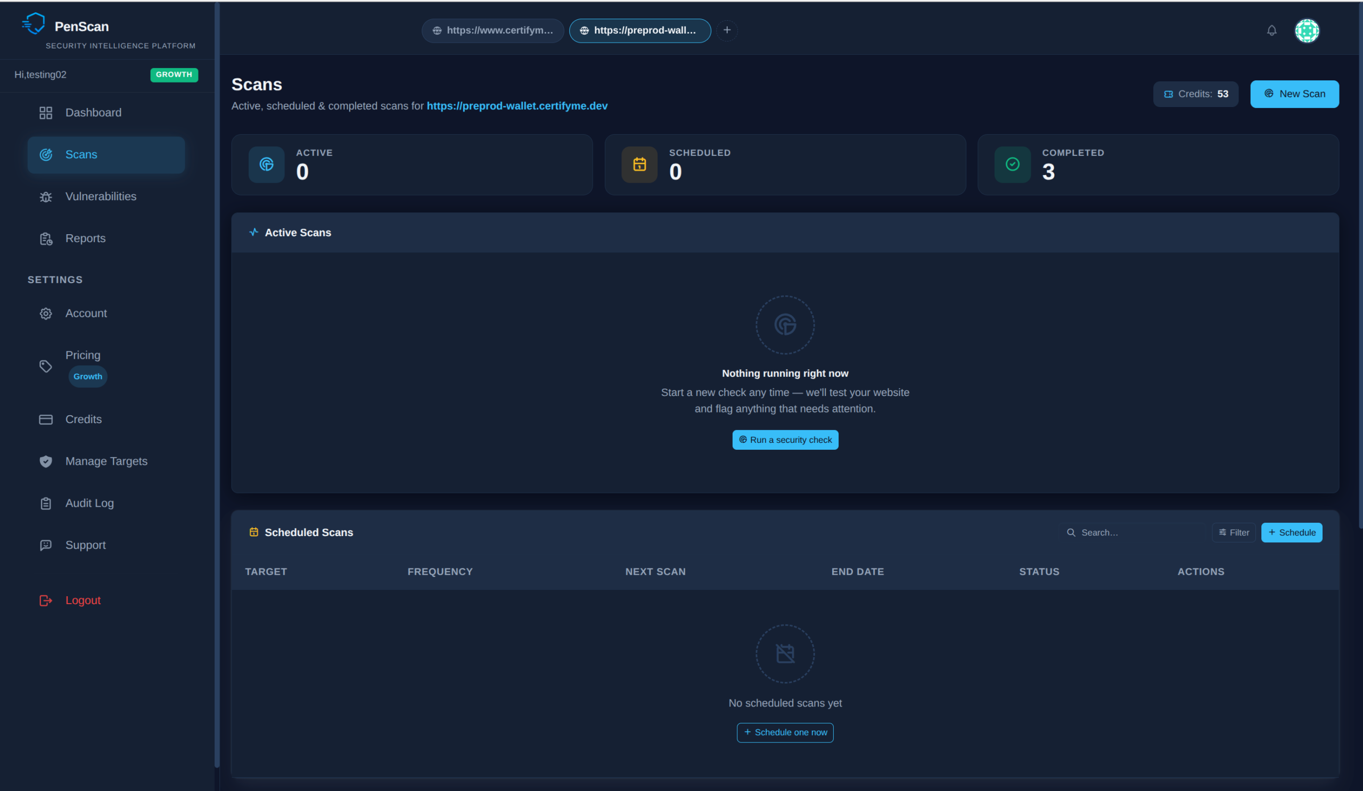Image resolution: width=1363 pixels, height=791 pixels.
Task: Click the Active scans radar icon
Action: (x=267, y=164)
